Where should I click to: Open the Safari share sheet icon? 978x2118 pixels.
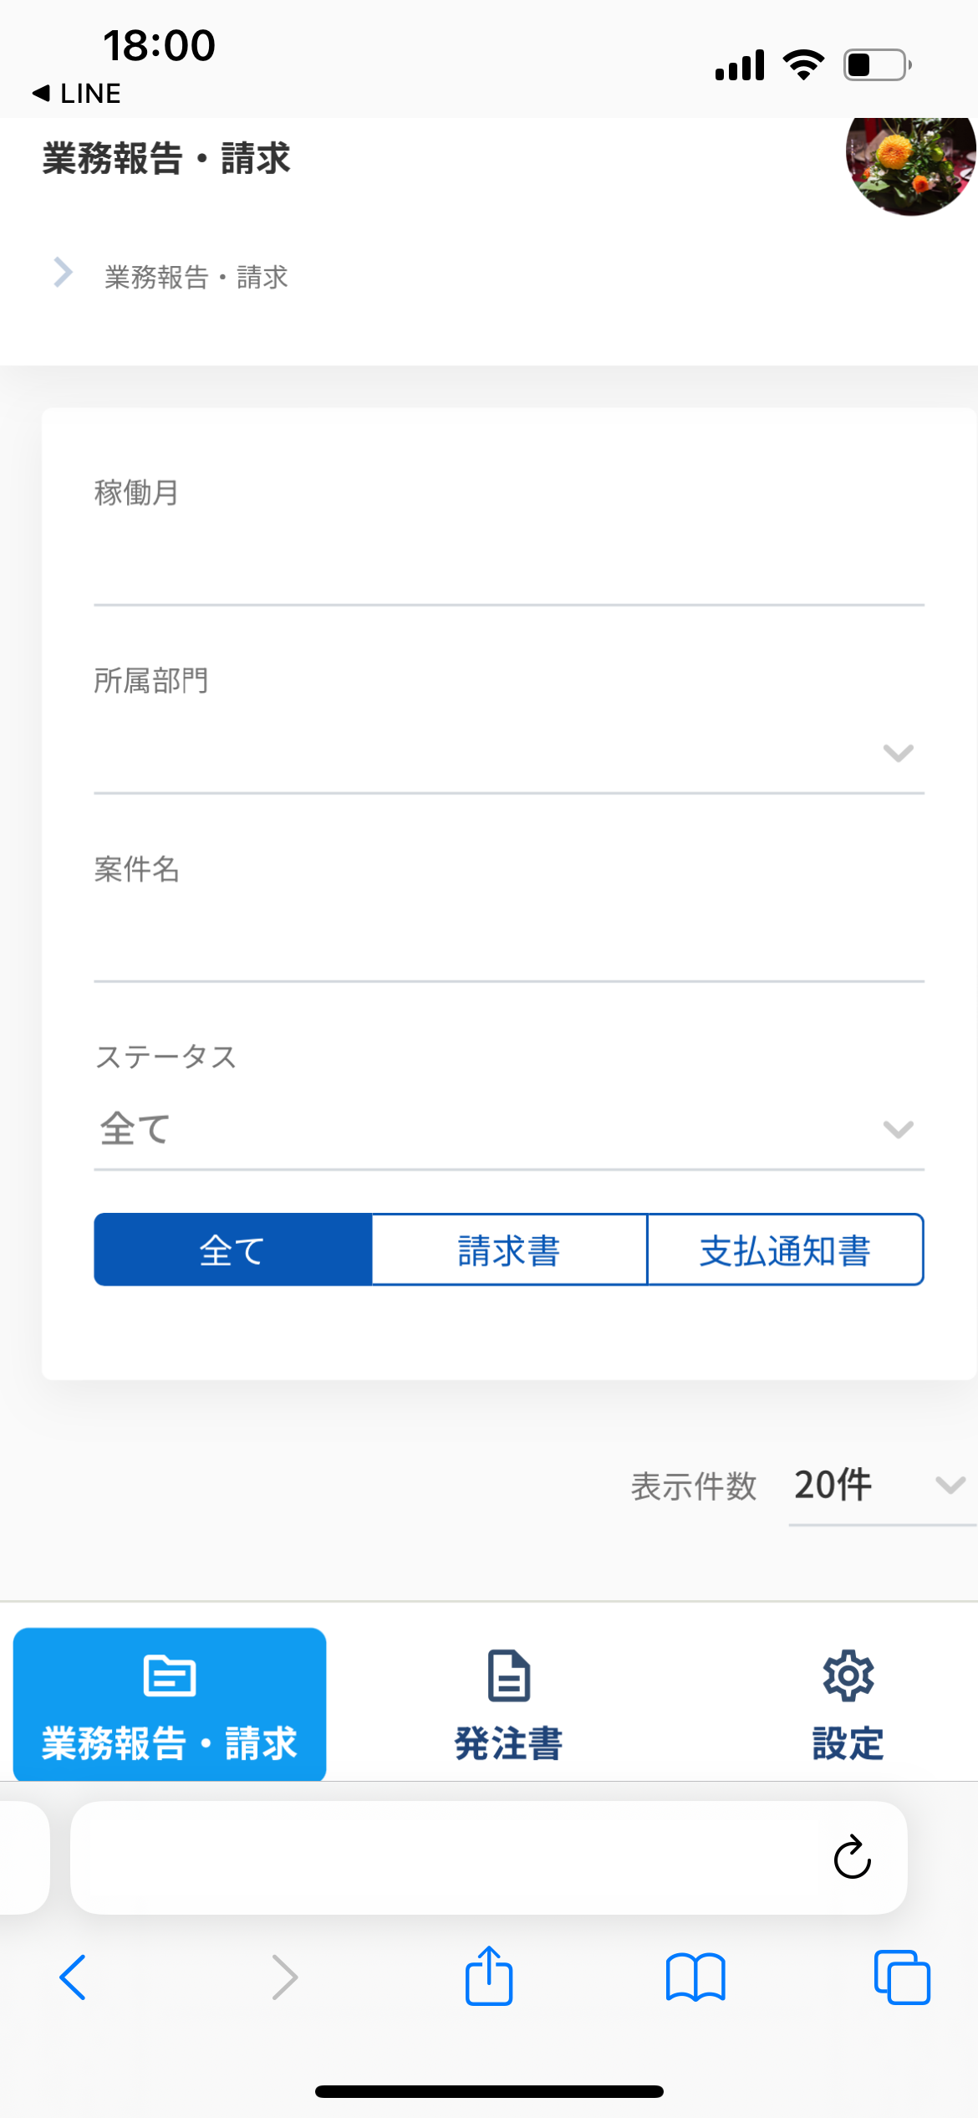coord(489,1976)
